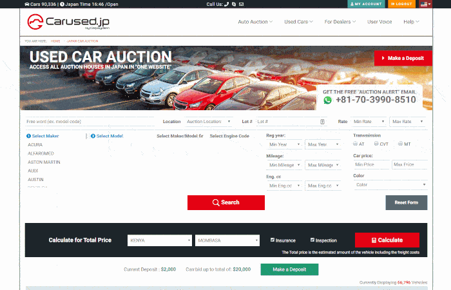Open the Min Rate dropdown
The image size is (451, 290).
click(x=369, y=122)
